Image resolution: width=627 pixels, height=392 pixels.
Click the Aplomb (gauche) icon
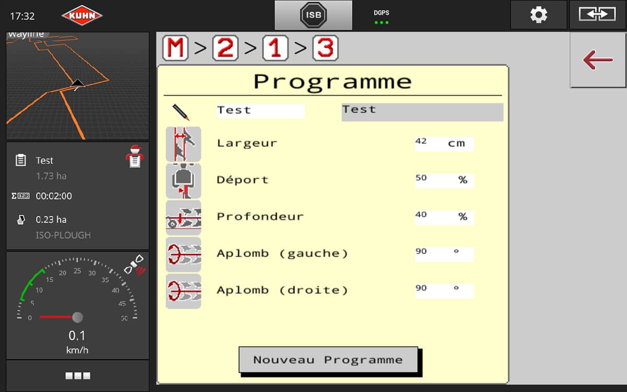tap(183, 255)
